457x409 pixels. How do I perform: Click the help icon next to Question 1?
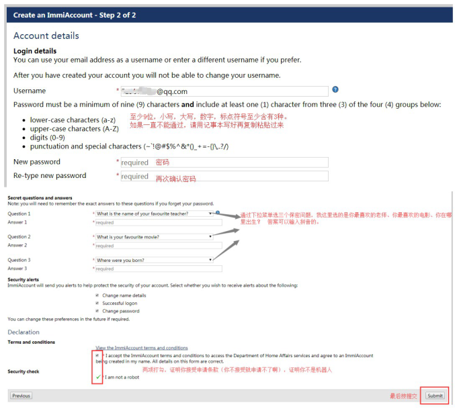pyautogui.click(x=218, y=213)
